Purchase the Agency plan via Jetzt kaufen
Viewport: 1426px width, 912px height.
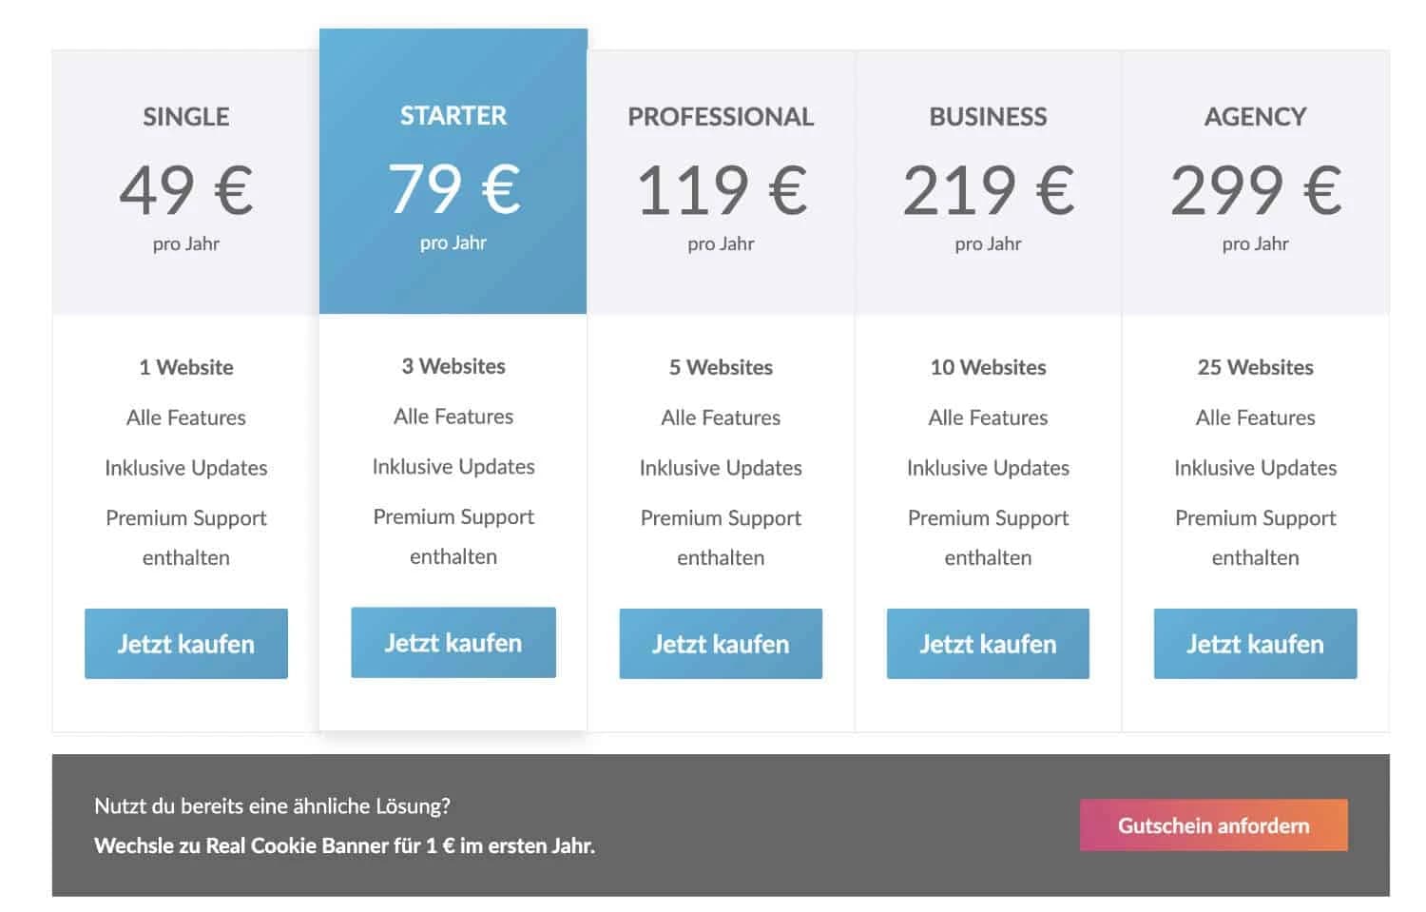click(1255, 644)
